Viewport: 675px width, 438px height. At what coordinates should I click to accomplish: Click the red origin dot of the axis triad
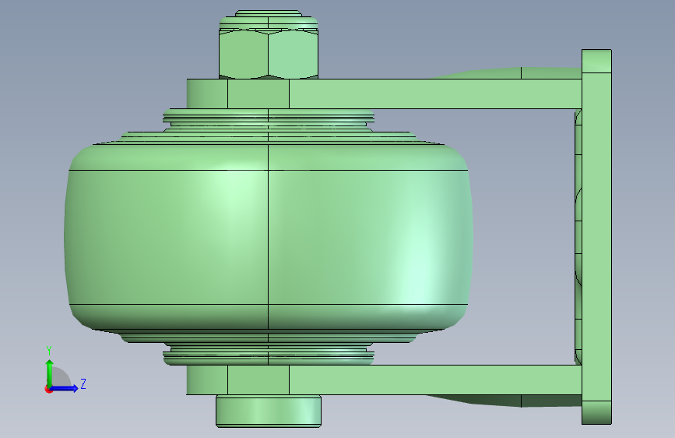tap(48, 389)
